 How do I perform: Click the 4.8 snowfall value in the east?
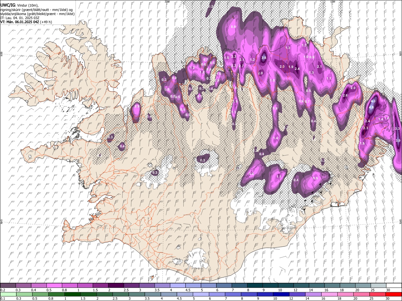click(x=371, y=108)
